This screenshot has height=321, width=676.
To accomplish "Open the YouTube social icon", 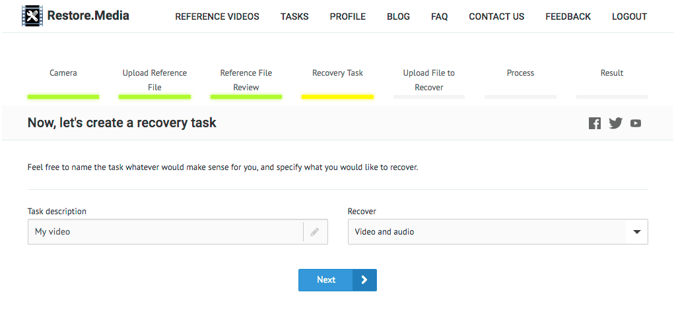I will (636, 123).
